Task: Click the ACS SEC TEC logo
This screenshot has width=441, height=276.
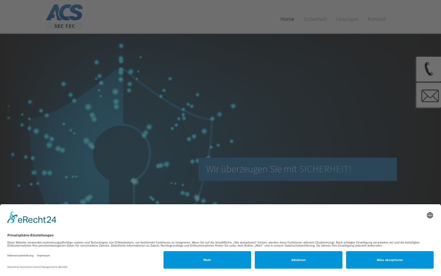Action: [x=64, y=17]
